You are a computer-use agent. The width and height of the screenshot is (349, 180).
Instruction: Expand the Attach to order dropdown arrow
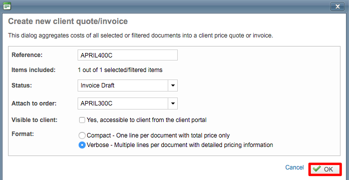pyautogui.click(x=173, y=103)
